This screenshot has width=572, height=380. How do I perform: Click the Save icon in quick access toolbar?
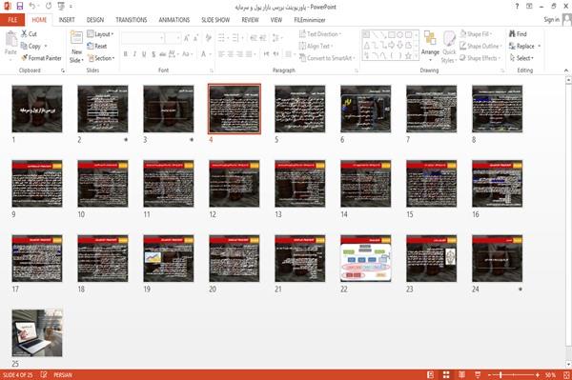pos(20,6)
